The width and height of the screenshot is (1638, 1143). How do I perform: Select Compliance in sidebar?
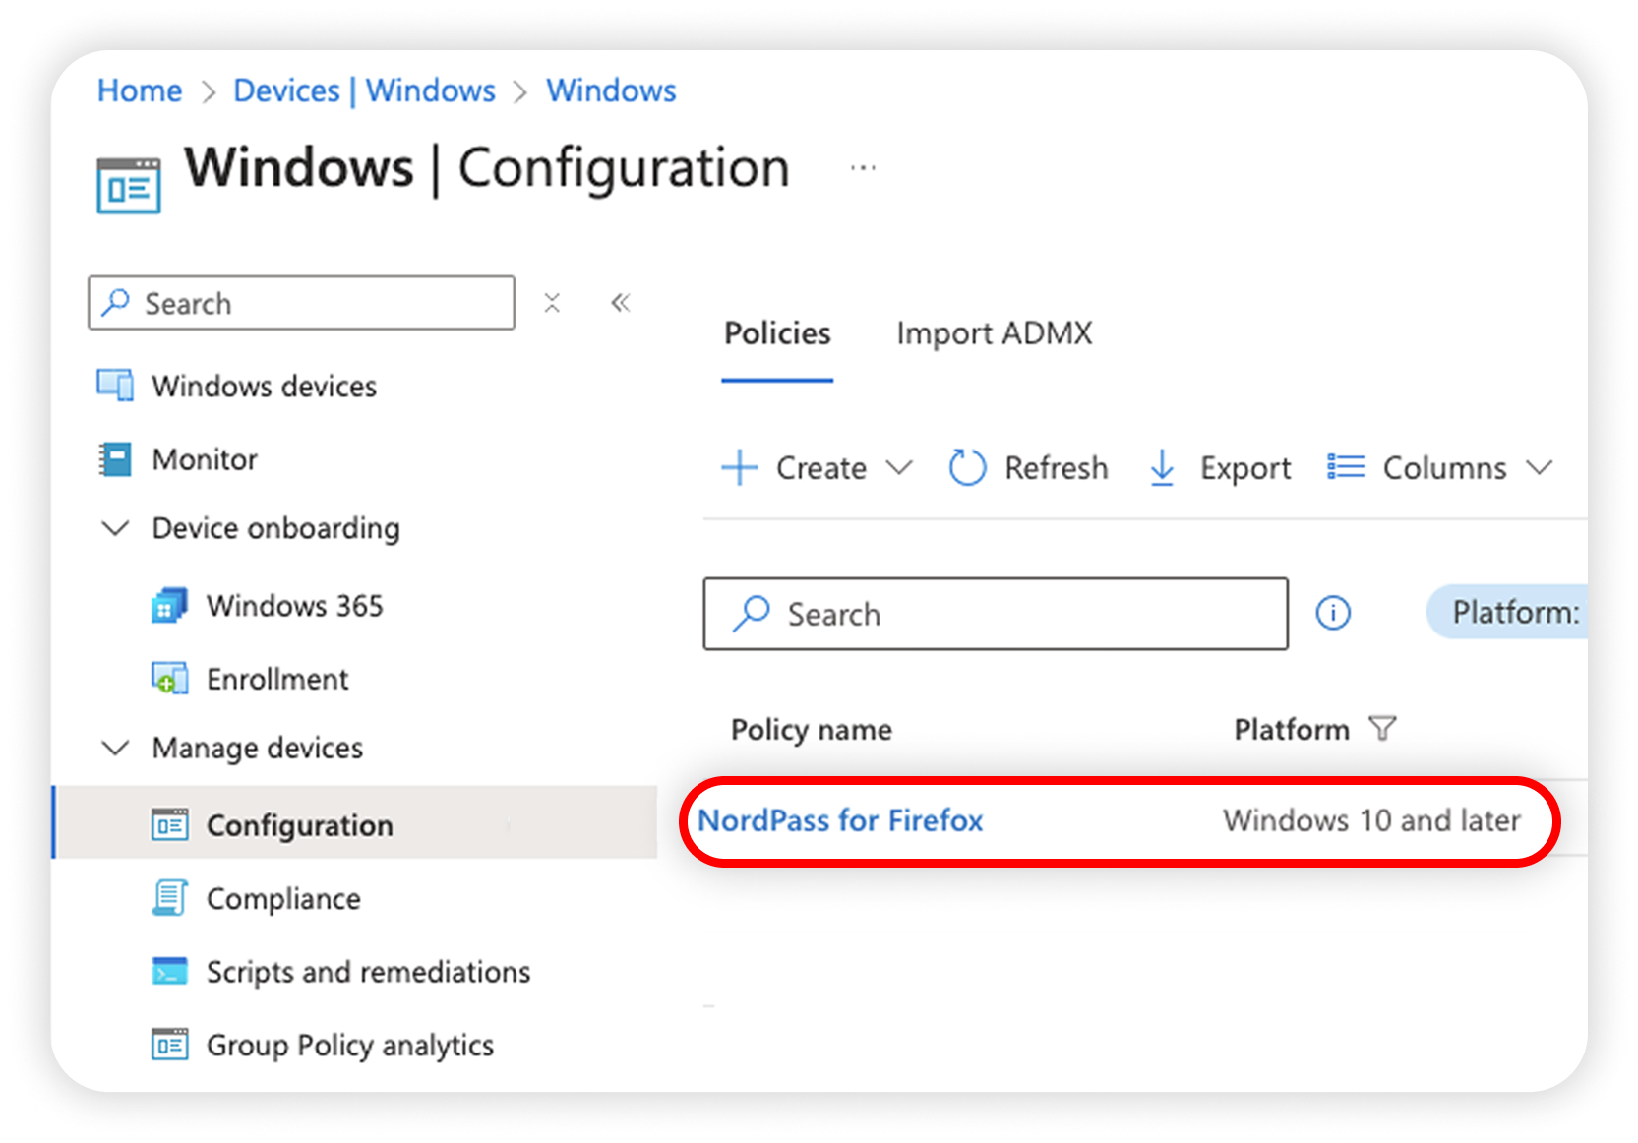283,899
